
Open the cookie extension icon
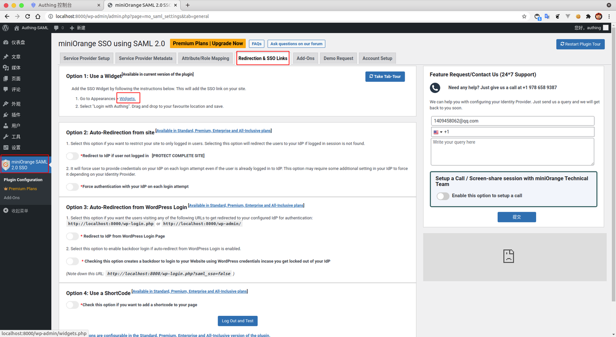tap(578, 16)
